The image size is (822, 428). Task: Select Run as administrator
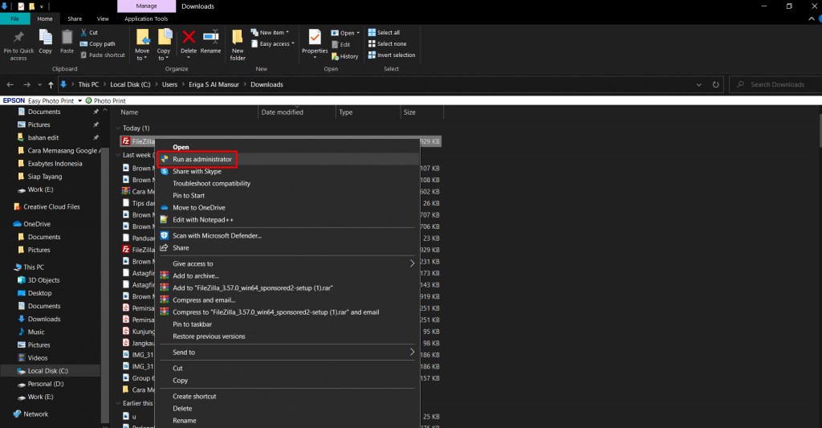click(288, 160)
